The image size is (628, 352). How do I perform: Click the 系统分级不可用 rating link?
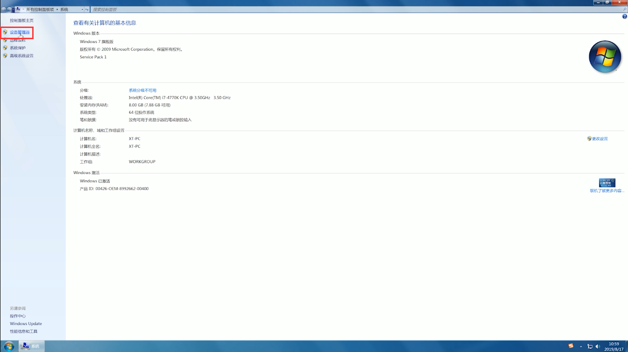tap(143, 90)
